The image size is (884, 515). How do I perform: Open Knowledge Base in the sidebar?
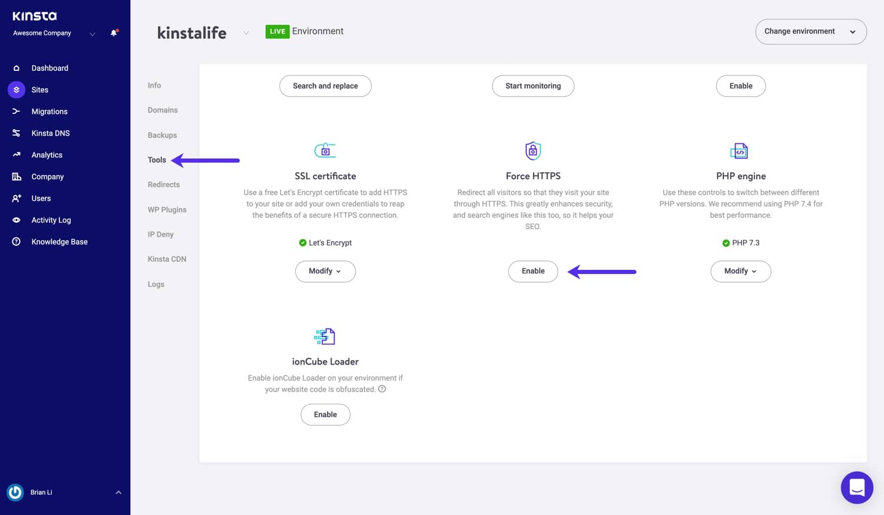(x=60, y=242)
